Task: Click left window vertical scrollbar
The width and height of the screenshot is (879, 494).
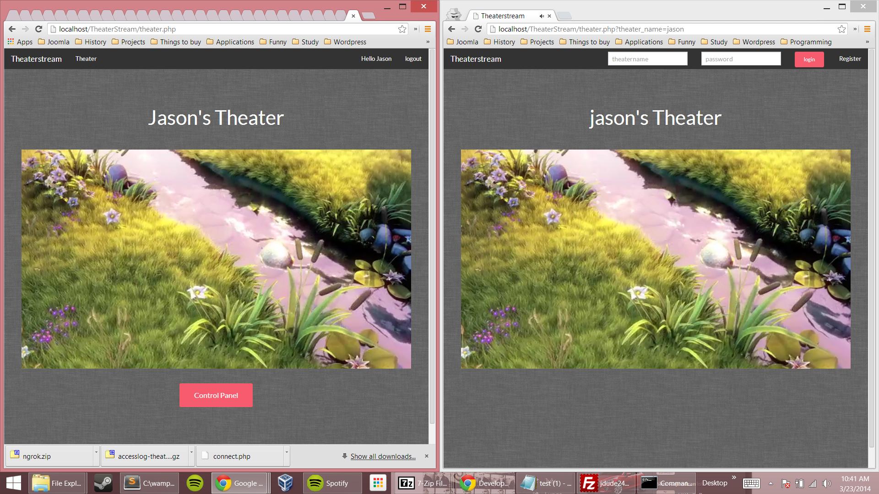Action: (432, 229)
